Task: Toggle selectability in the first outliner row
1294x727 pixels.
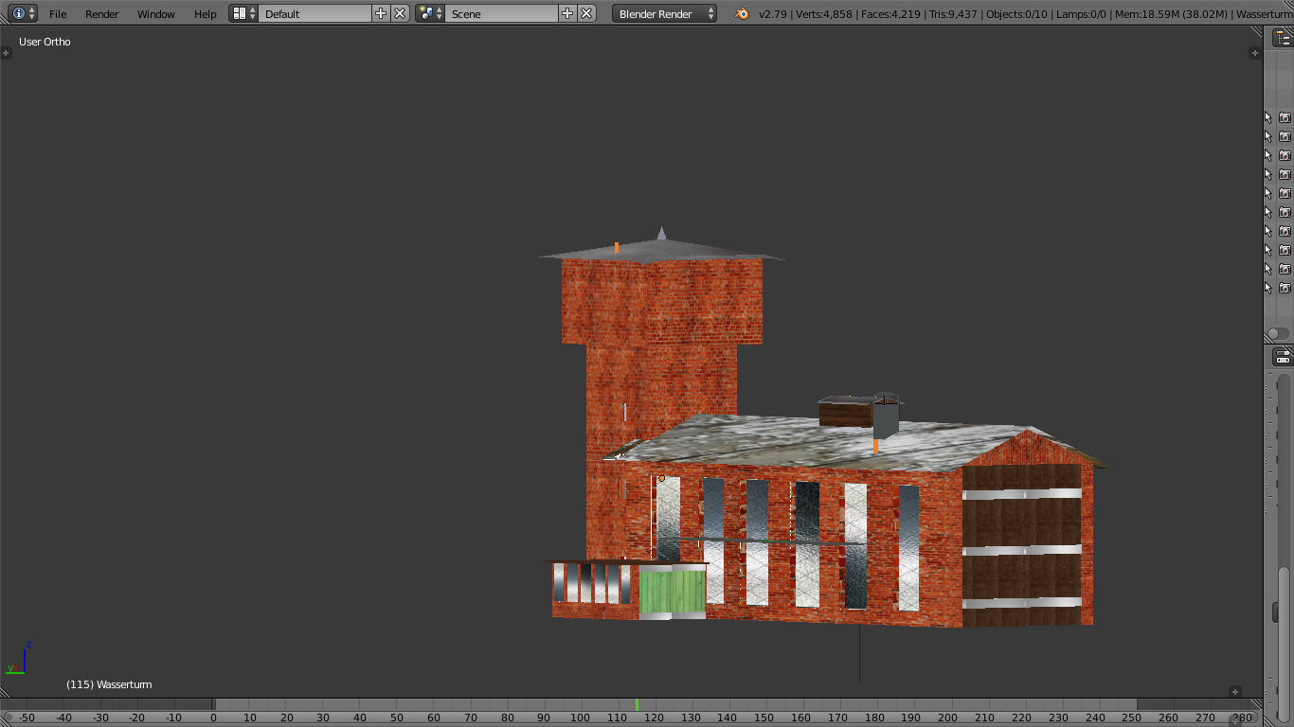Action: (x=1268, y=117)
